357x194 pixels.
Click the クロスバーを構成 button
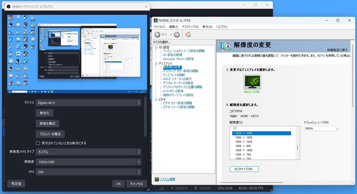pyautogui.click(x=50, y=134)
